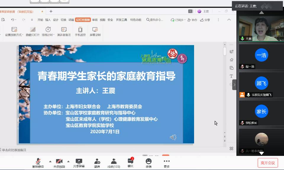This screenshot has width=284, height=170.
Task: Unmute microphone with 解除静音
Action: coord(38,161)
